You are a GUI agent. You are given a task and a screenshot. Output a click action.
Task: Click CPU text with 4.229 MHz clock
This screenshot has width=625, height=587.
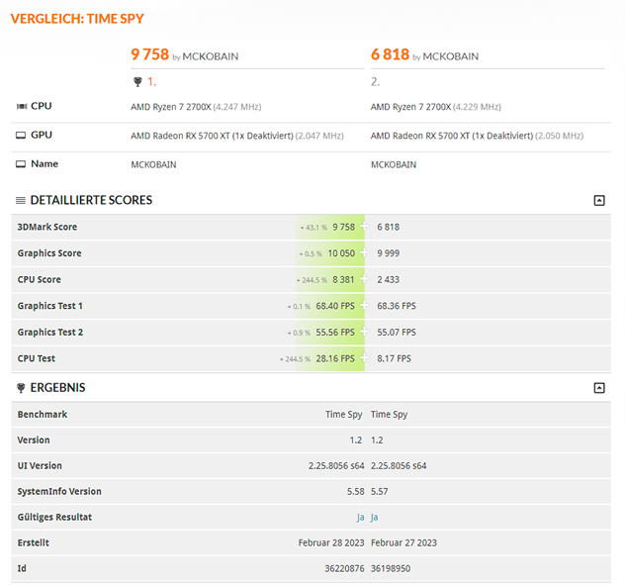click(x=436, y=107)
